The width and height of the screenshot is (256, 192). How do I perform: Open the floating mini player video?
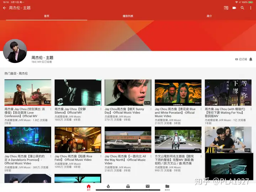pyautogui.click(x=229, y=166)
